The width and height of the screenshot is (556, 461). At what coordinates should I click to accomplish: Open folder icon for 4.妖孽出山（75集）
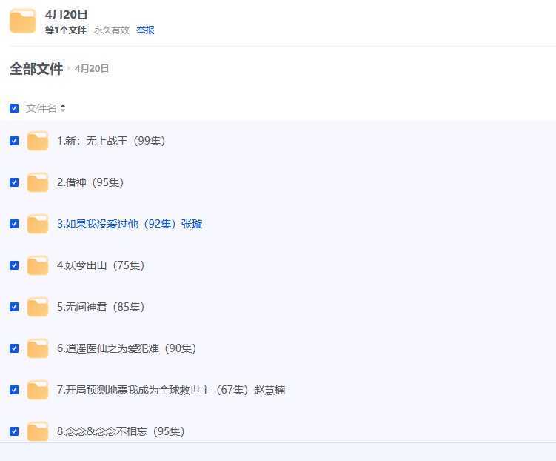click(38, 265)
